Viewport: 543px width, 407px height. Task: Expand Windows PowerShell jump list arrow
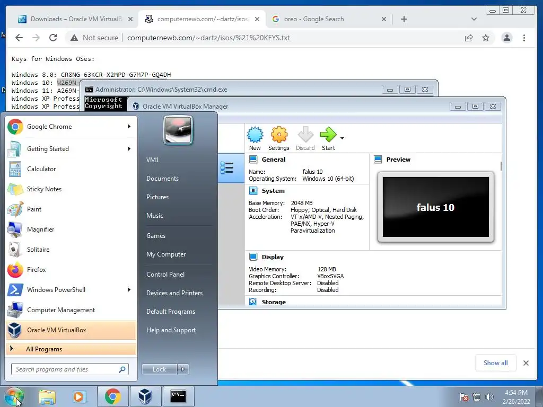point(129,290)
